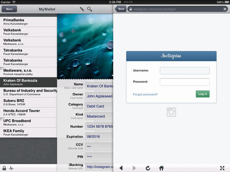Screen dimensions: 230x172
Task: Clear the browser URL with the X icon
Action: 225,9
